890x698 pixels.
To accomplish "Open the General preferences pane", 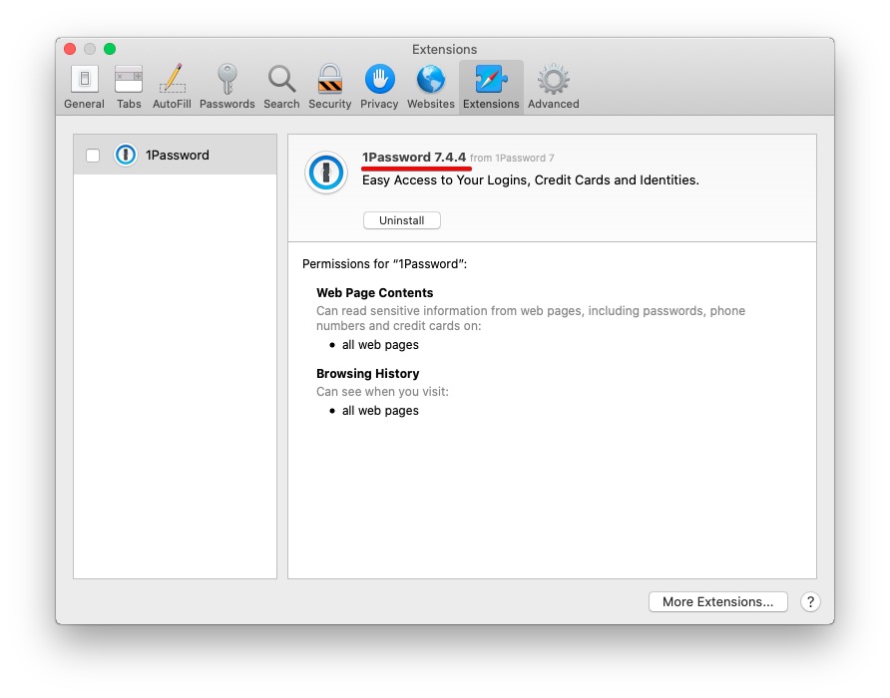I will [84, 87].
